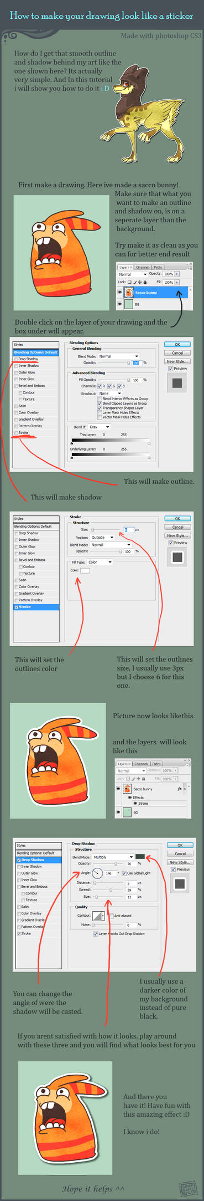Enable Stroke checkbox in Blending Options dialog
Image resolution: width=204 pixels, height=1201 pixels.
pos(17,433)
